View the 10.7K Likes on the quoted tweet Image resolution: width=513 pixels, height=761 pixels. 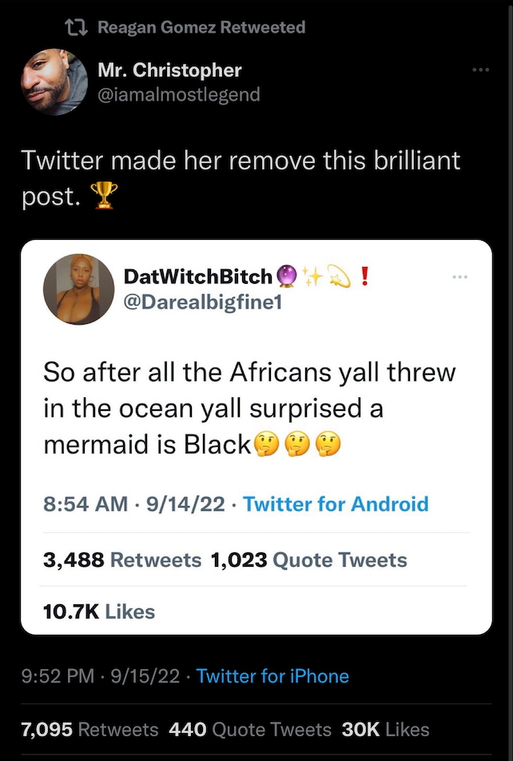pos(99,612)
